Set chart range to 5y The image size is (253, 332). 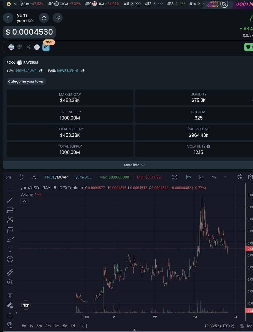click(24, 326)
